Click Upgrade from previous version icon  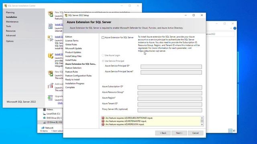click(50, 98)
